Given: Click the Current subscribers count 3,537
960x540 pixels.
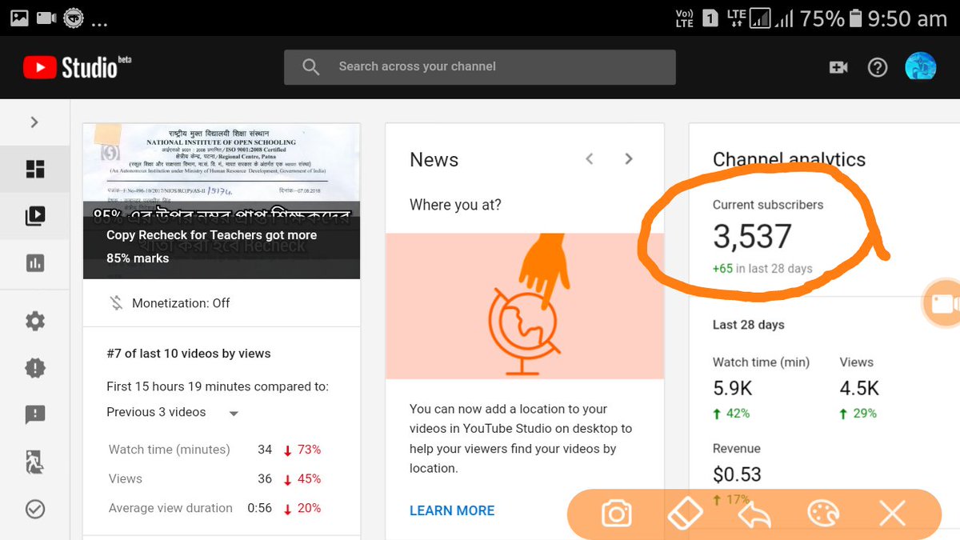Looking at the screenshot, I should pyautogui.click(x=753, y=236).
